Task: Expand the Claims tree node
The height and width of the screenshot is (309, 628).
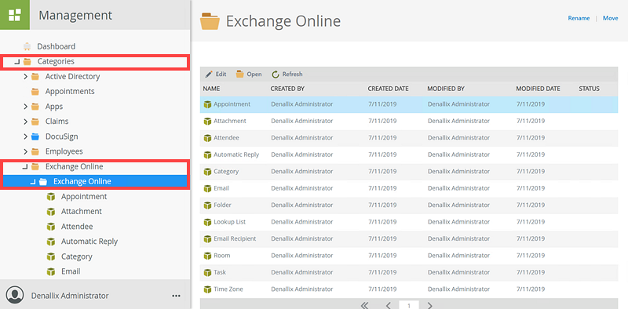Action: 25,122
